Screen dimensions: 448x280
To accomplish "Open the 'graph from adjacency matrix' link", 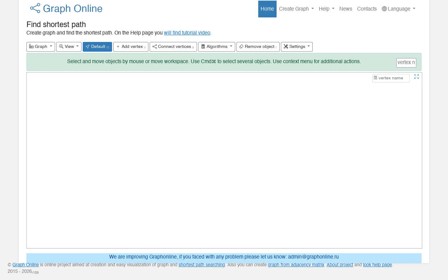I will pos(296,265).
